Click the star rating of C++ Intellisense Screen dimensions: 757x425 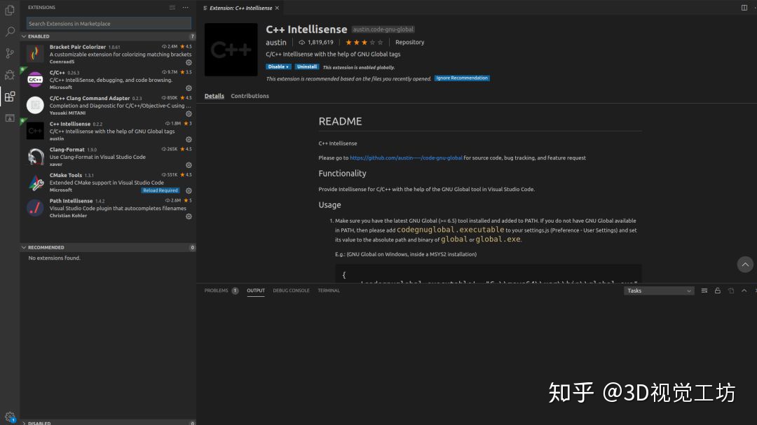click(x=364, y=43)
